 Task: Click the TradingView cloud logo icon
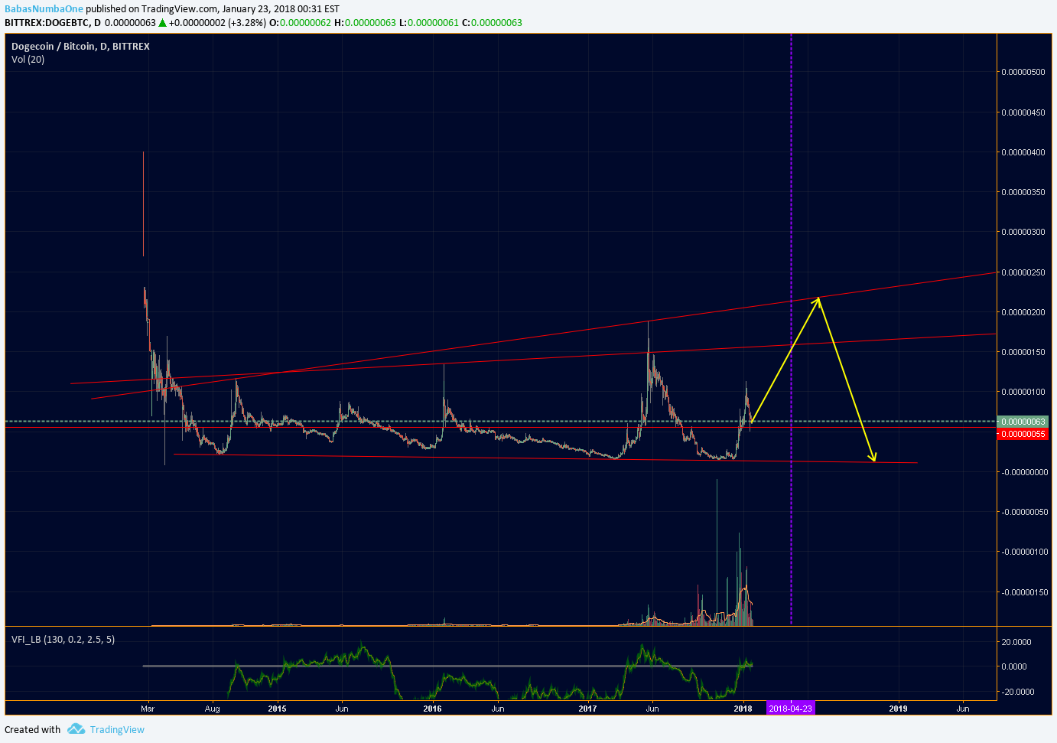click(76, 728)
